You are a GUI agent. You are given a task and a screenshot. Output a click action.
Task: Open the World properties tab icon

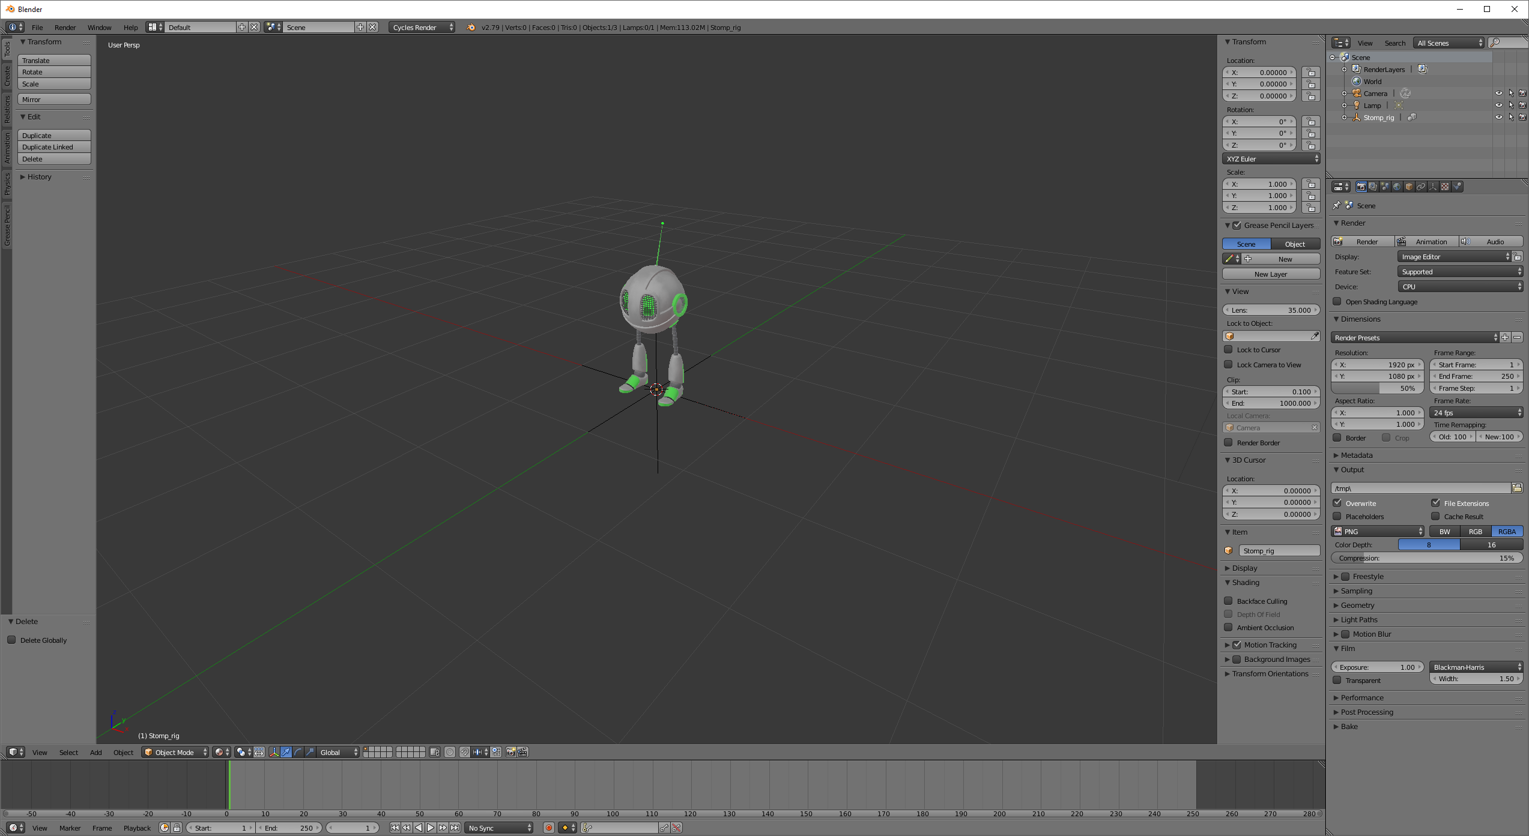[x=1397, y=187]
